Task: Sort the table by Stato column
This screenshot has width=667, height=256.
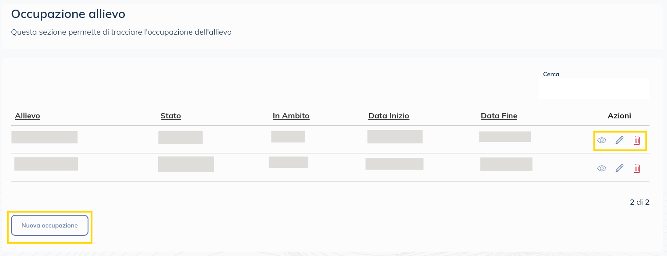Action: [x=171, y=116]
